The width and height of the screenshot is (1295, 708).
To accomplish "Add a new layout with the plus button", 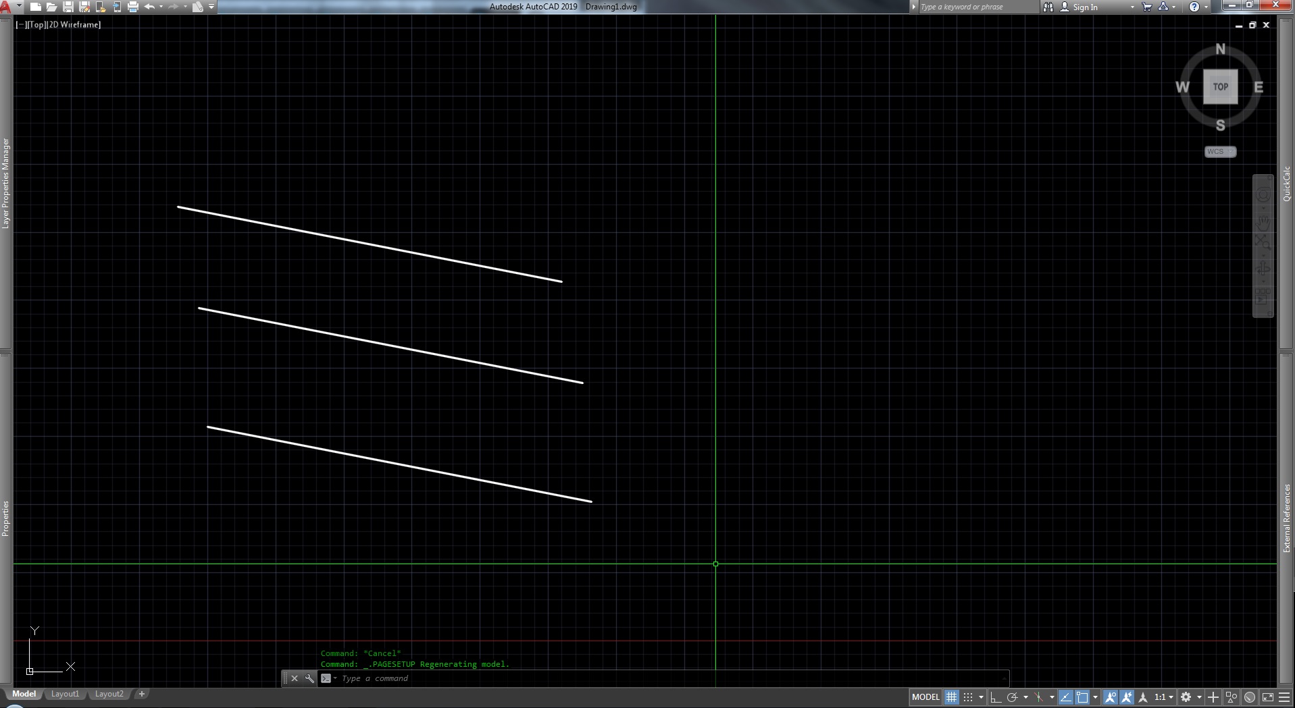I will click(142, 694).
